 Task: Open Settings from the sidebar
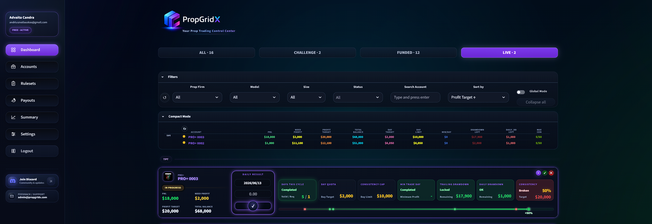pos(32,134)
